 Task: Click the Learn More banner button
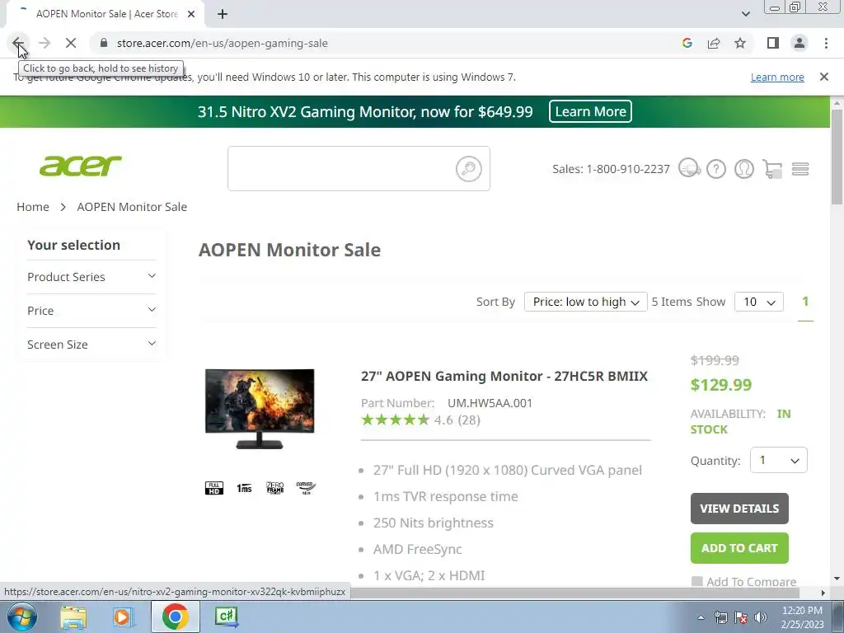(590, 111)
